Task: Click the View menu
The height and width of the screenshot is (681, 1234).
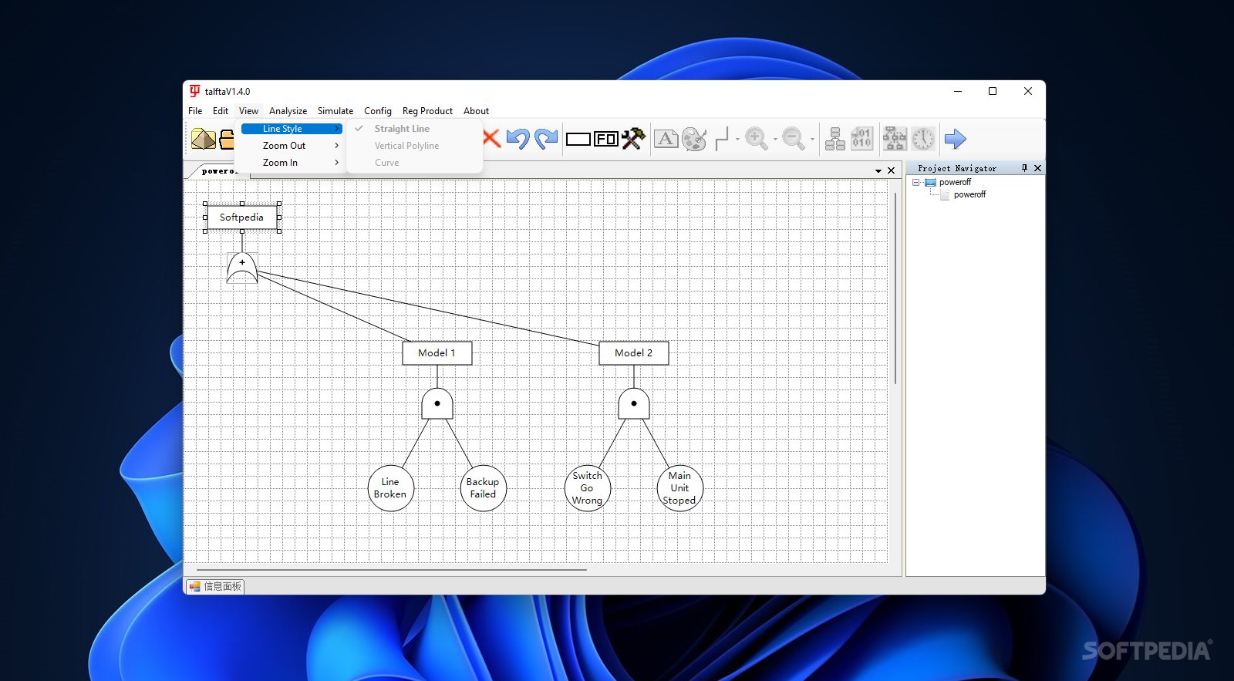Action: pos(248,111)
